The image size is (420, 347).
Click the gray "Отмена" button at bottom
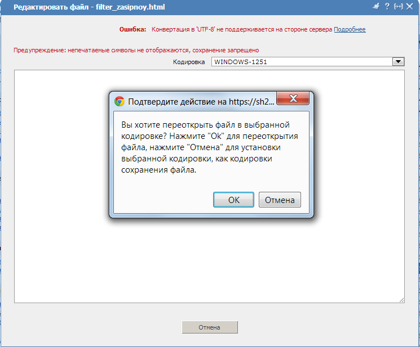pos(210,327)
